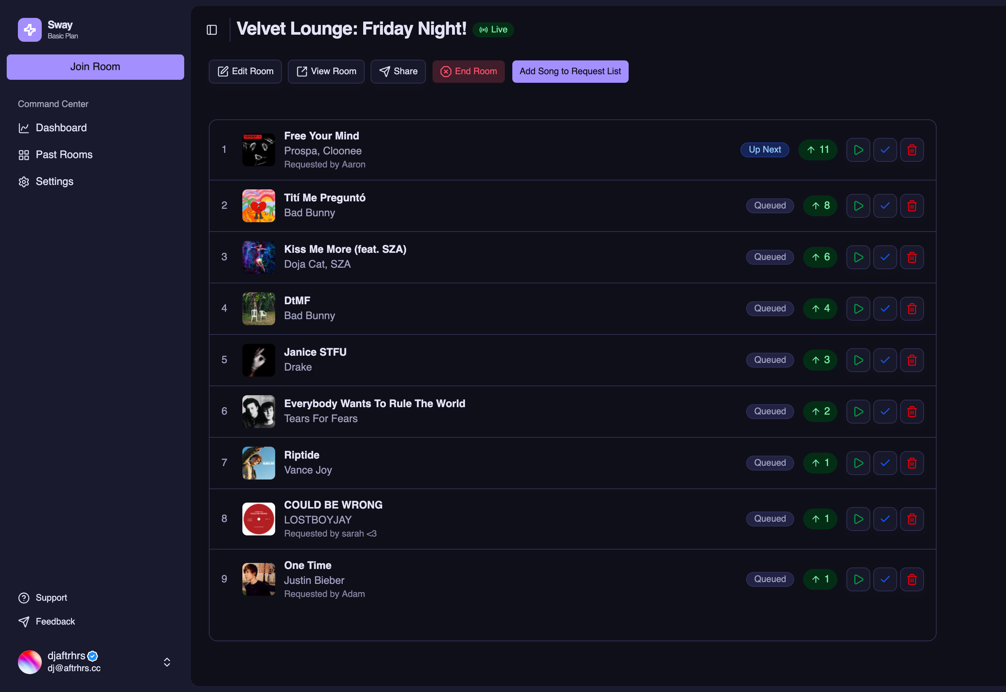Delete the Riptide request

point(911,463)
